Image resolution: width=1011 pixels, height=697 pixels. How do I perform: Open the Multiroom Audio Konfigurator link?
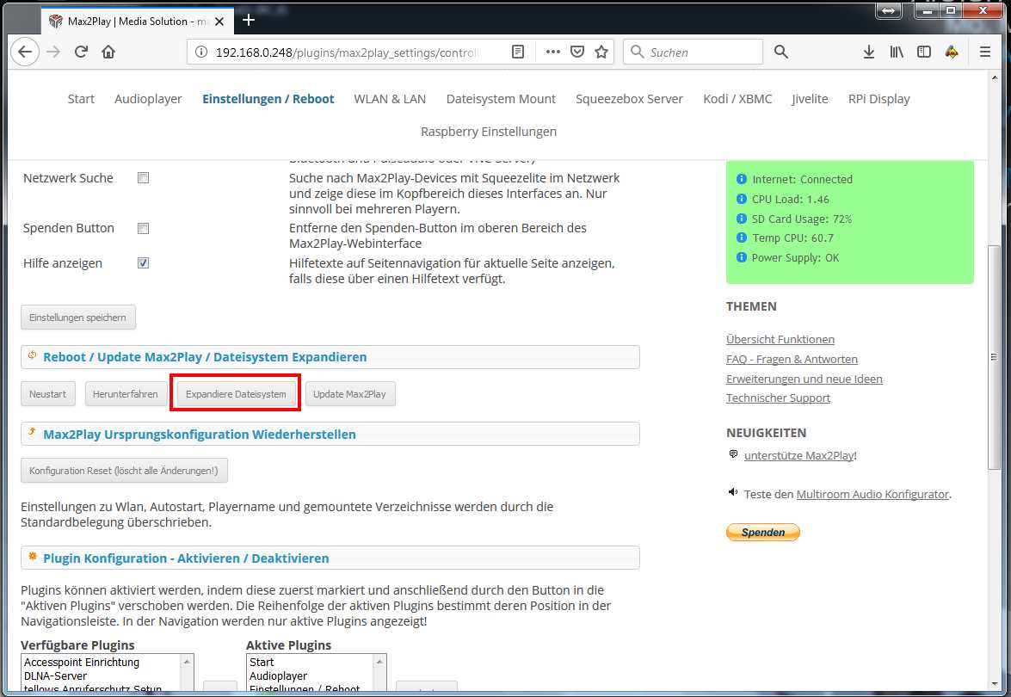(872, 495)
